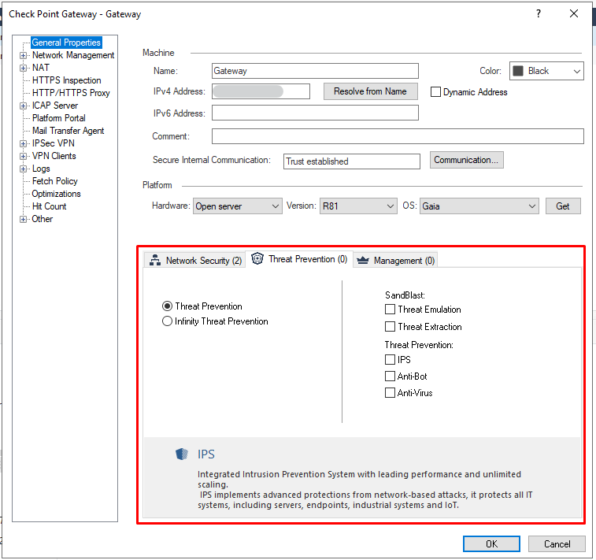Click the Threat Prevention shield tab icon
The height and width of the screenshot is (560, 596).
(257, 259)
